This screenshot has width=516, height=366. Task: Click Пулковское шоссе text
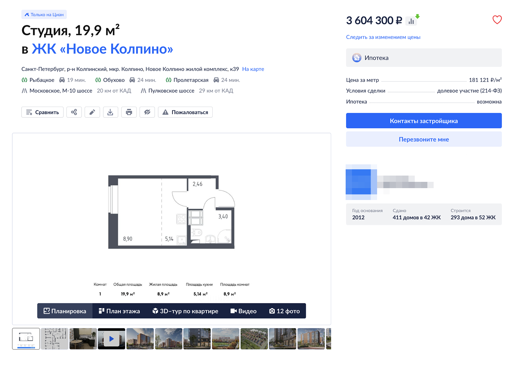point(171,90)
